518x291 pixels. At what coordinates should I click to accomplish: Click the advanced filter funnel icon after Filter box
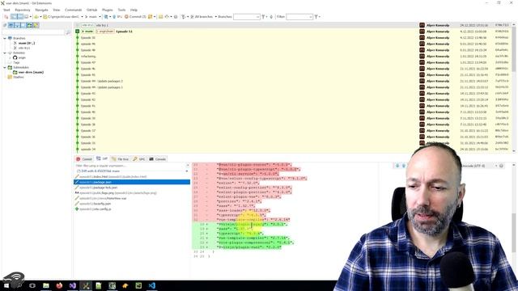[316, 16]
